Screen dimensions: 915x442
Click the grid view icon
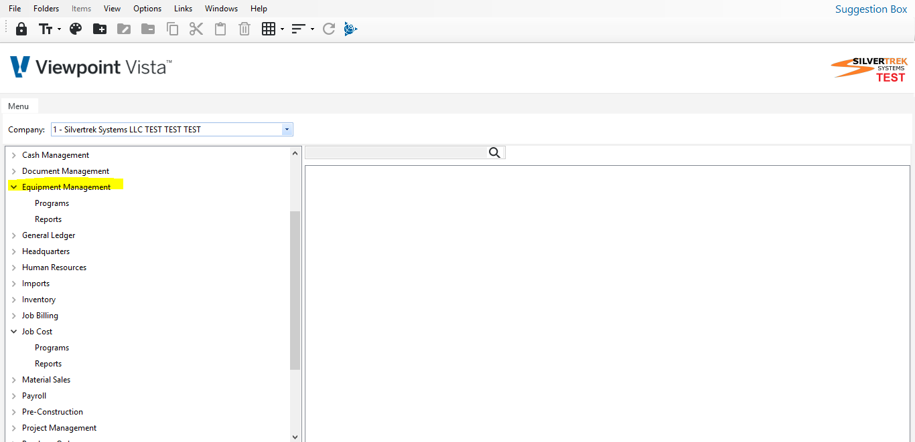269,29
